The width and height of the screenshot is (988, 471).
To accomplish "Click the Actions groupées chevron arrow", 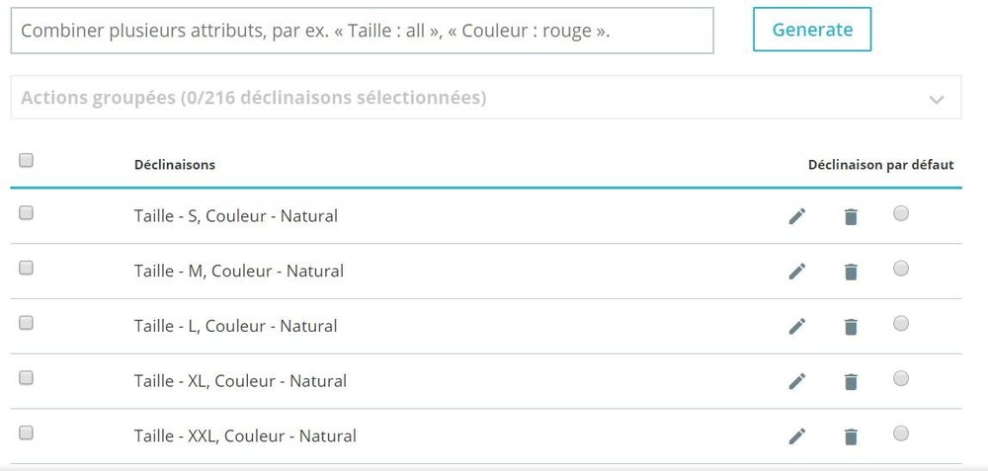I will coord(937,99).
